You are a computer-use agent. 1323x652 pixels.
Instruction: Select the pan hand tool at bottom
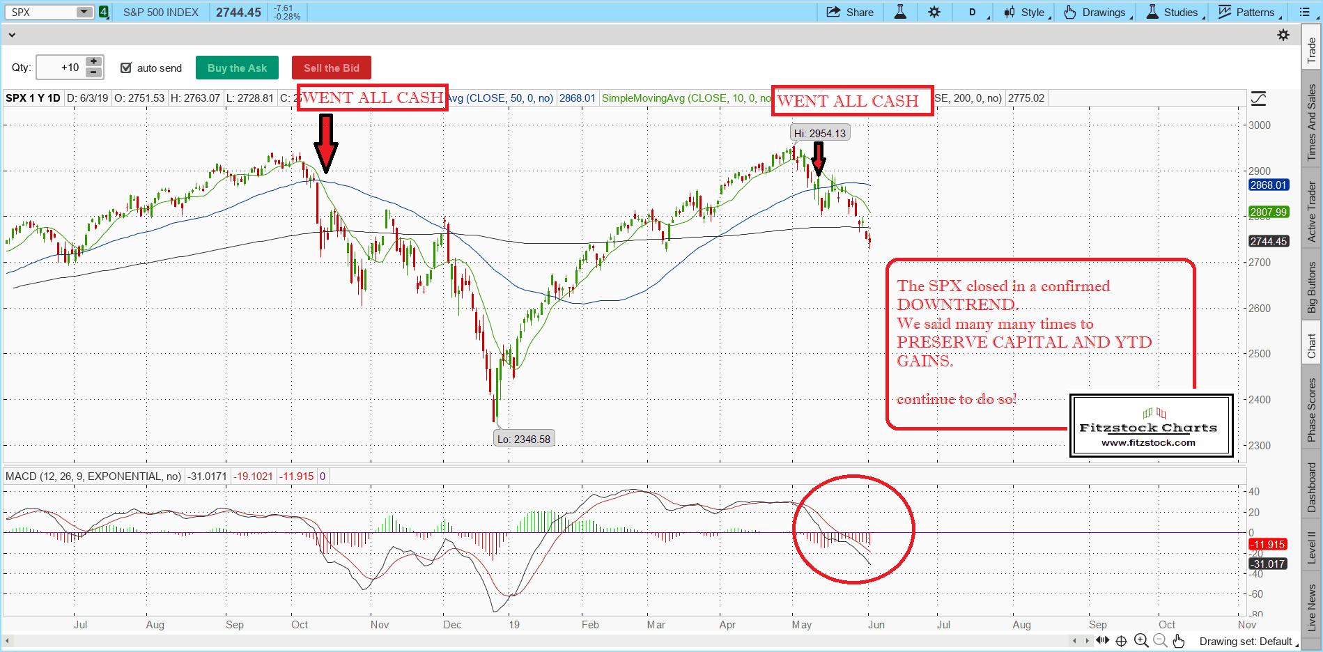(1179, 641)
